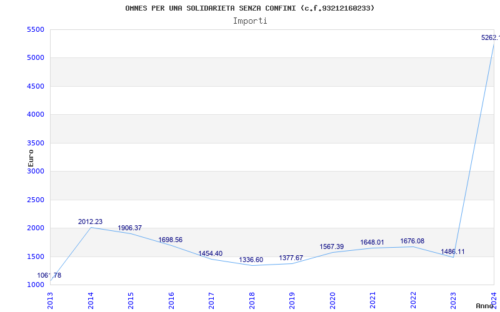The image size is (500, 312).
Task: Click data label 1567.39
Action: [332, 247]
